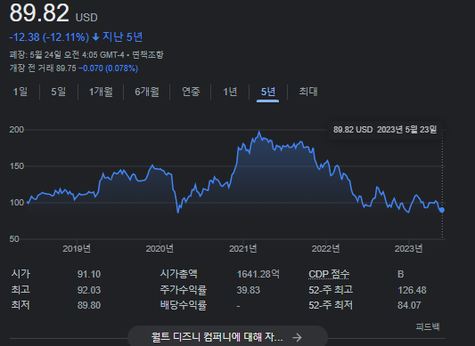Choose the 5년 range tab
Viewport: 475px width, 346px height.
point(267,92)
